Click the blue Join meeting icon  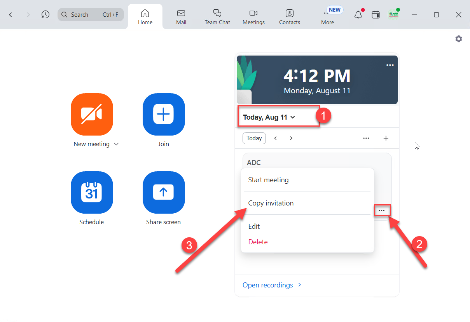pos(163,114)
